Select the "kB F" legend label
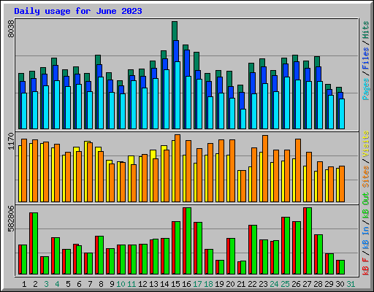Screen dimensions: 374x292 point(366,266)
